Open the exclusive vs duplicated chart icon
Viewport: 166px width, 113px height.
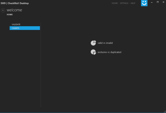point(93,52)
